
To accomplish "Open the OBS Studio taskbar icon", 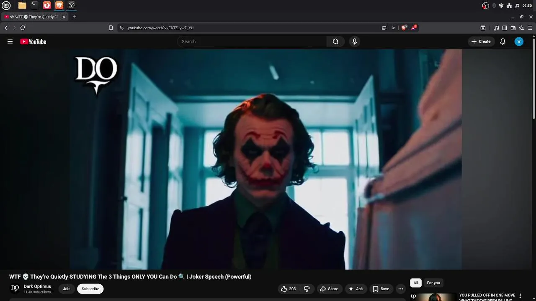I will click(x=72, y=5).
